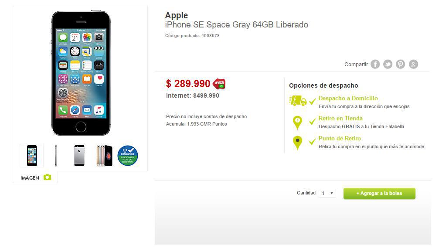Choose Punto de Retiro link

pyautogui.click(x=340, y=139)
